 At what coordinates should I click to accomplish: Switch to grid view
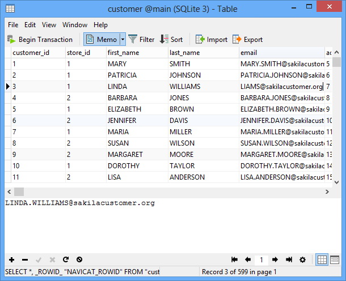click(x=322, y=259)
